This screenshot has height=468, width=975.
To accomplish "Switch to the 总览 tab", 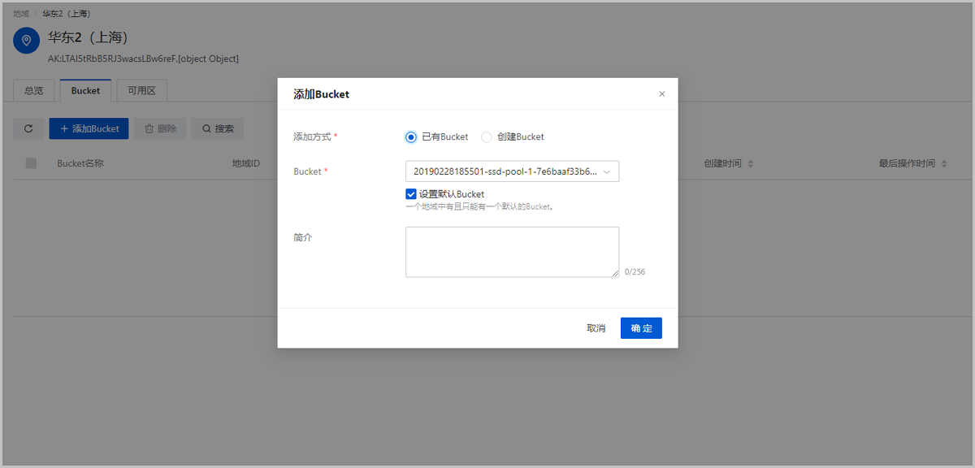I will tap(34, 91).
